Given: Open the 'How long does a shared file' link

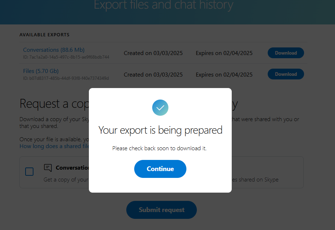Looking at the screenshot, I should [54, 146].
